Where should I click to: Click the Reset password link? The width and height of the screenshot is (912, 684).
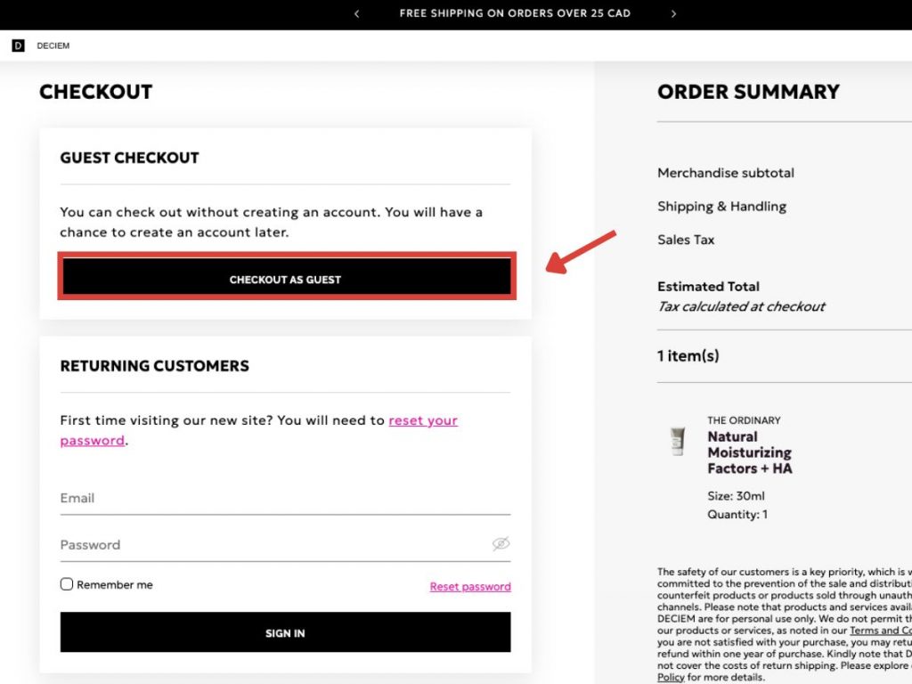coord(470,587)
